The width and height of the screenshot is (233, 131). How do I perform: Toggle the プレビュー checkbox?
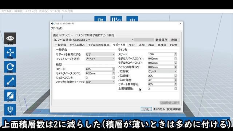click(60, 35)
